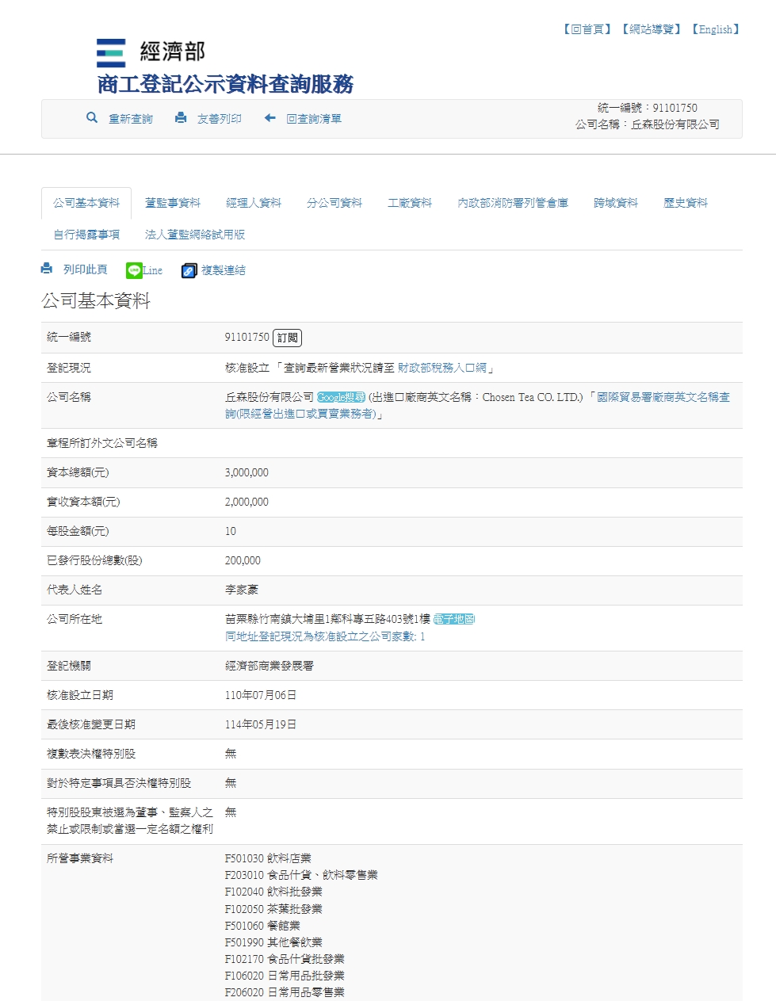Click the 【網站導覽】 link
Image resolution: width=776 pixels, height=1001 pixels.
click(652, 29)
